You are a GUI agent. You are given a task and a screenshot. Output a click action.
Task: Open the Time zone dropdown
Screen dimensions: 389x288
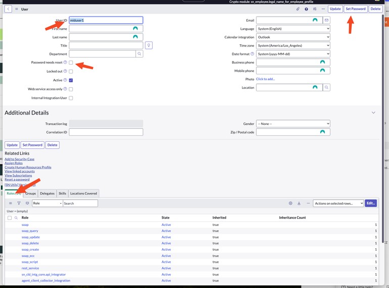[293, 45]
